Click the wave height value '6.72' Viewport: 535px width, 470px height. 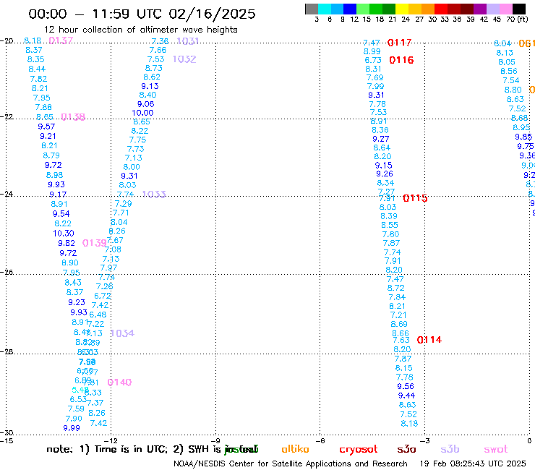pos(103,296)
